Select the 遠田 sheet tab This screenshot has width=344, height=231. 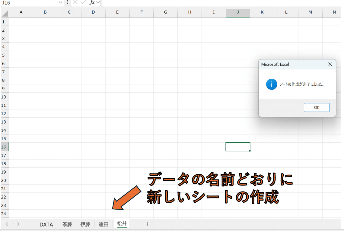[x=104, y=224]
